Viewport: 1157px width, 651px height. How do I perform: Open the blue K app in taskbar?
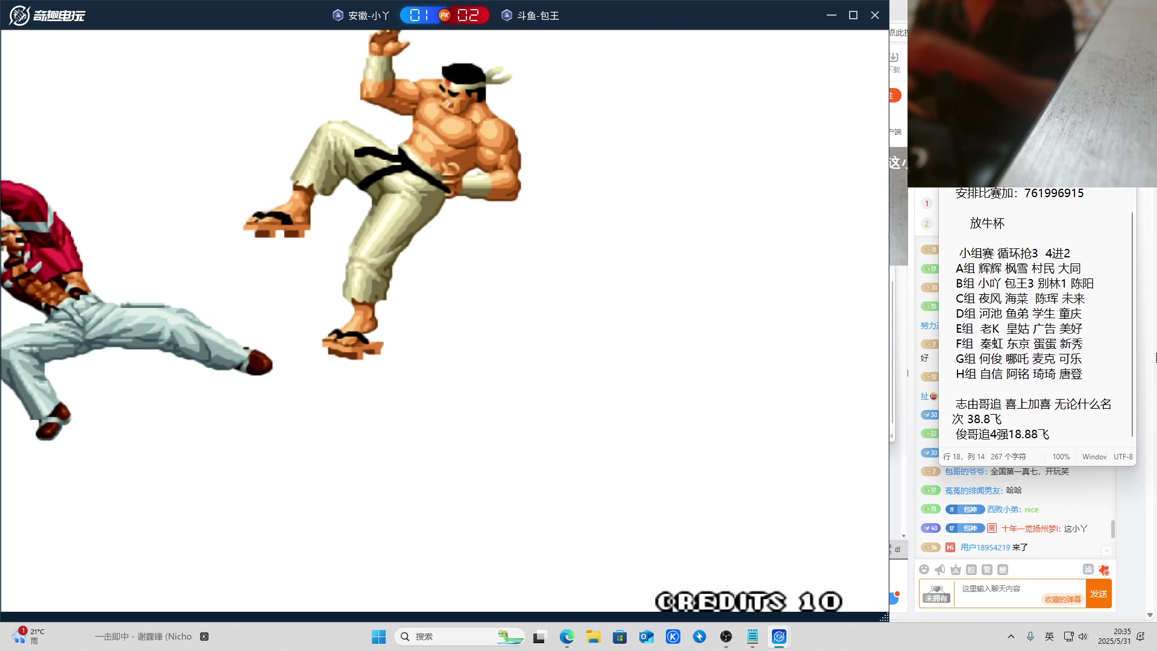coord(673,637)
